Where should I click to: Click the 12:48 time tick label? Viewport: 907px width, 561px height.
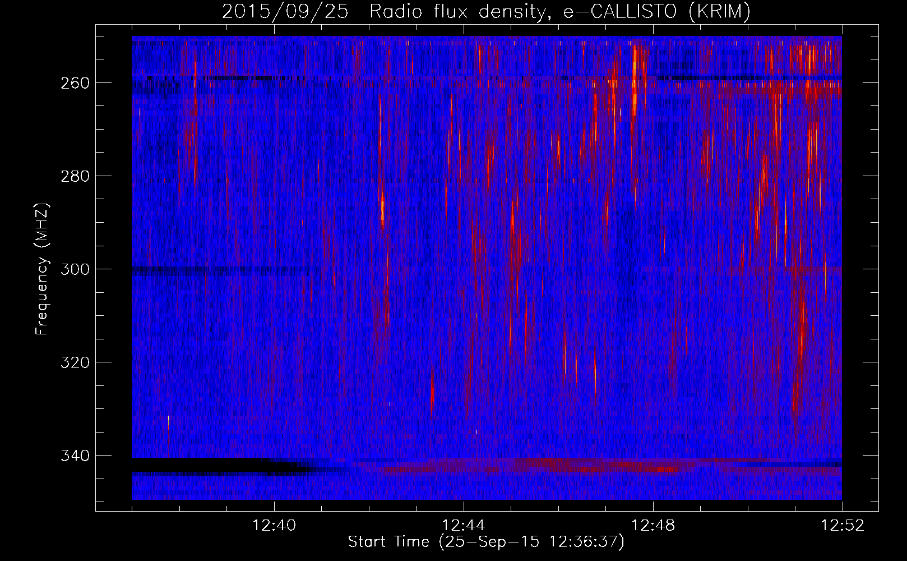pos(653,526)
